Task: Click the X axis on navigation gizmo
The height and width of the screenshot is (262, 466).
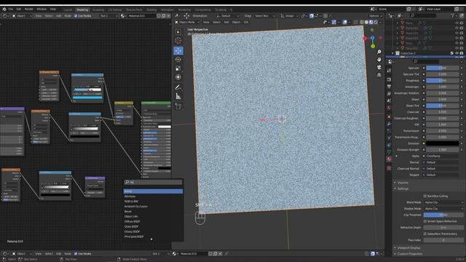Action: click(365, 39)
